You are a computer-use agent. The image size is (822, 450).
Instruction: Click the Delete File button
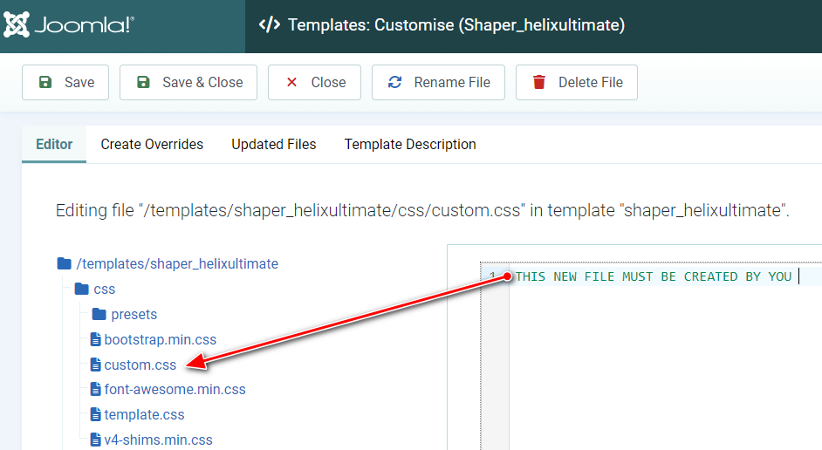[x=577, y=82]
